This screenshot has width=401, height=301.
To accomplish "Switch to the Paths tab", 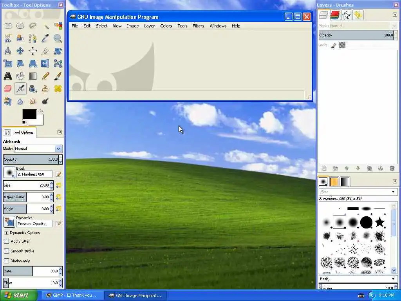I will click(346, 15).
